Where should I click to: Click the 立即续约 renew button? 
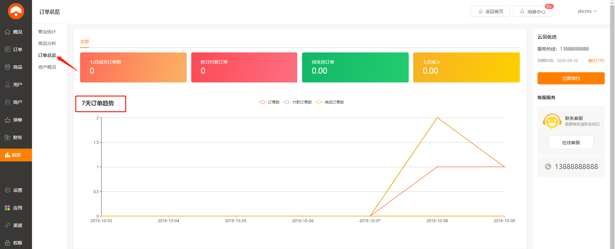click(x=571, y=78)
